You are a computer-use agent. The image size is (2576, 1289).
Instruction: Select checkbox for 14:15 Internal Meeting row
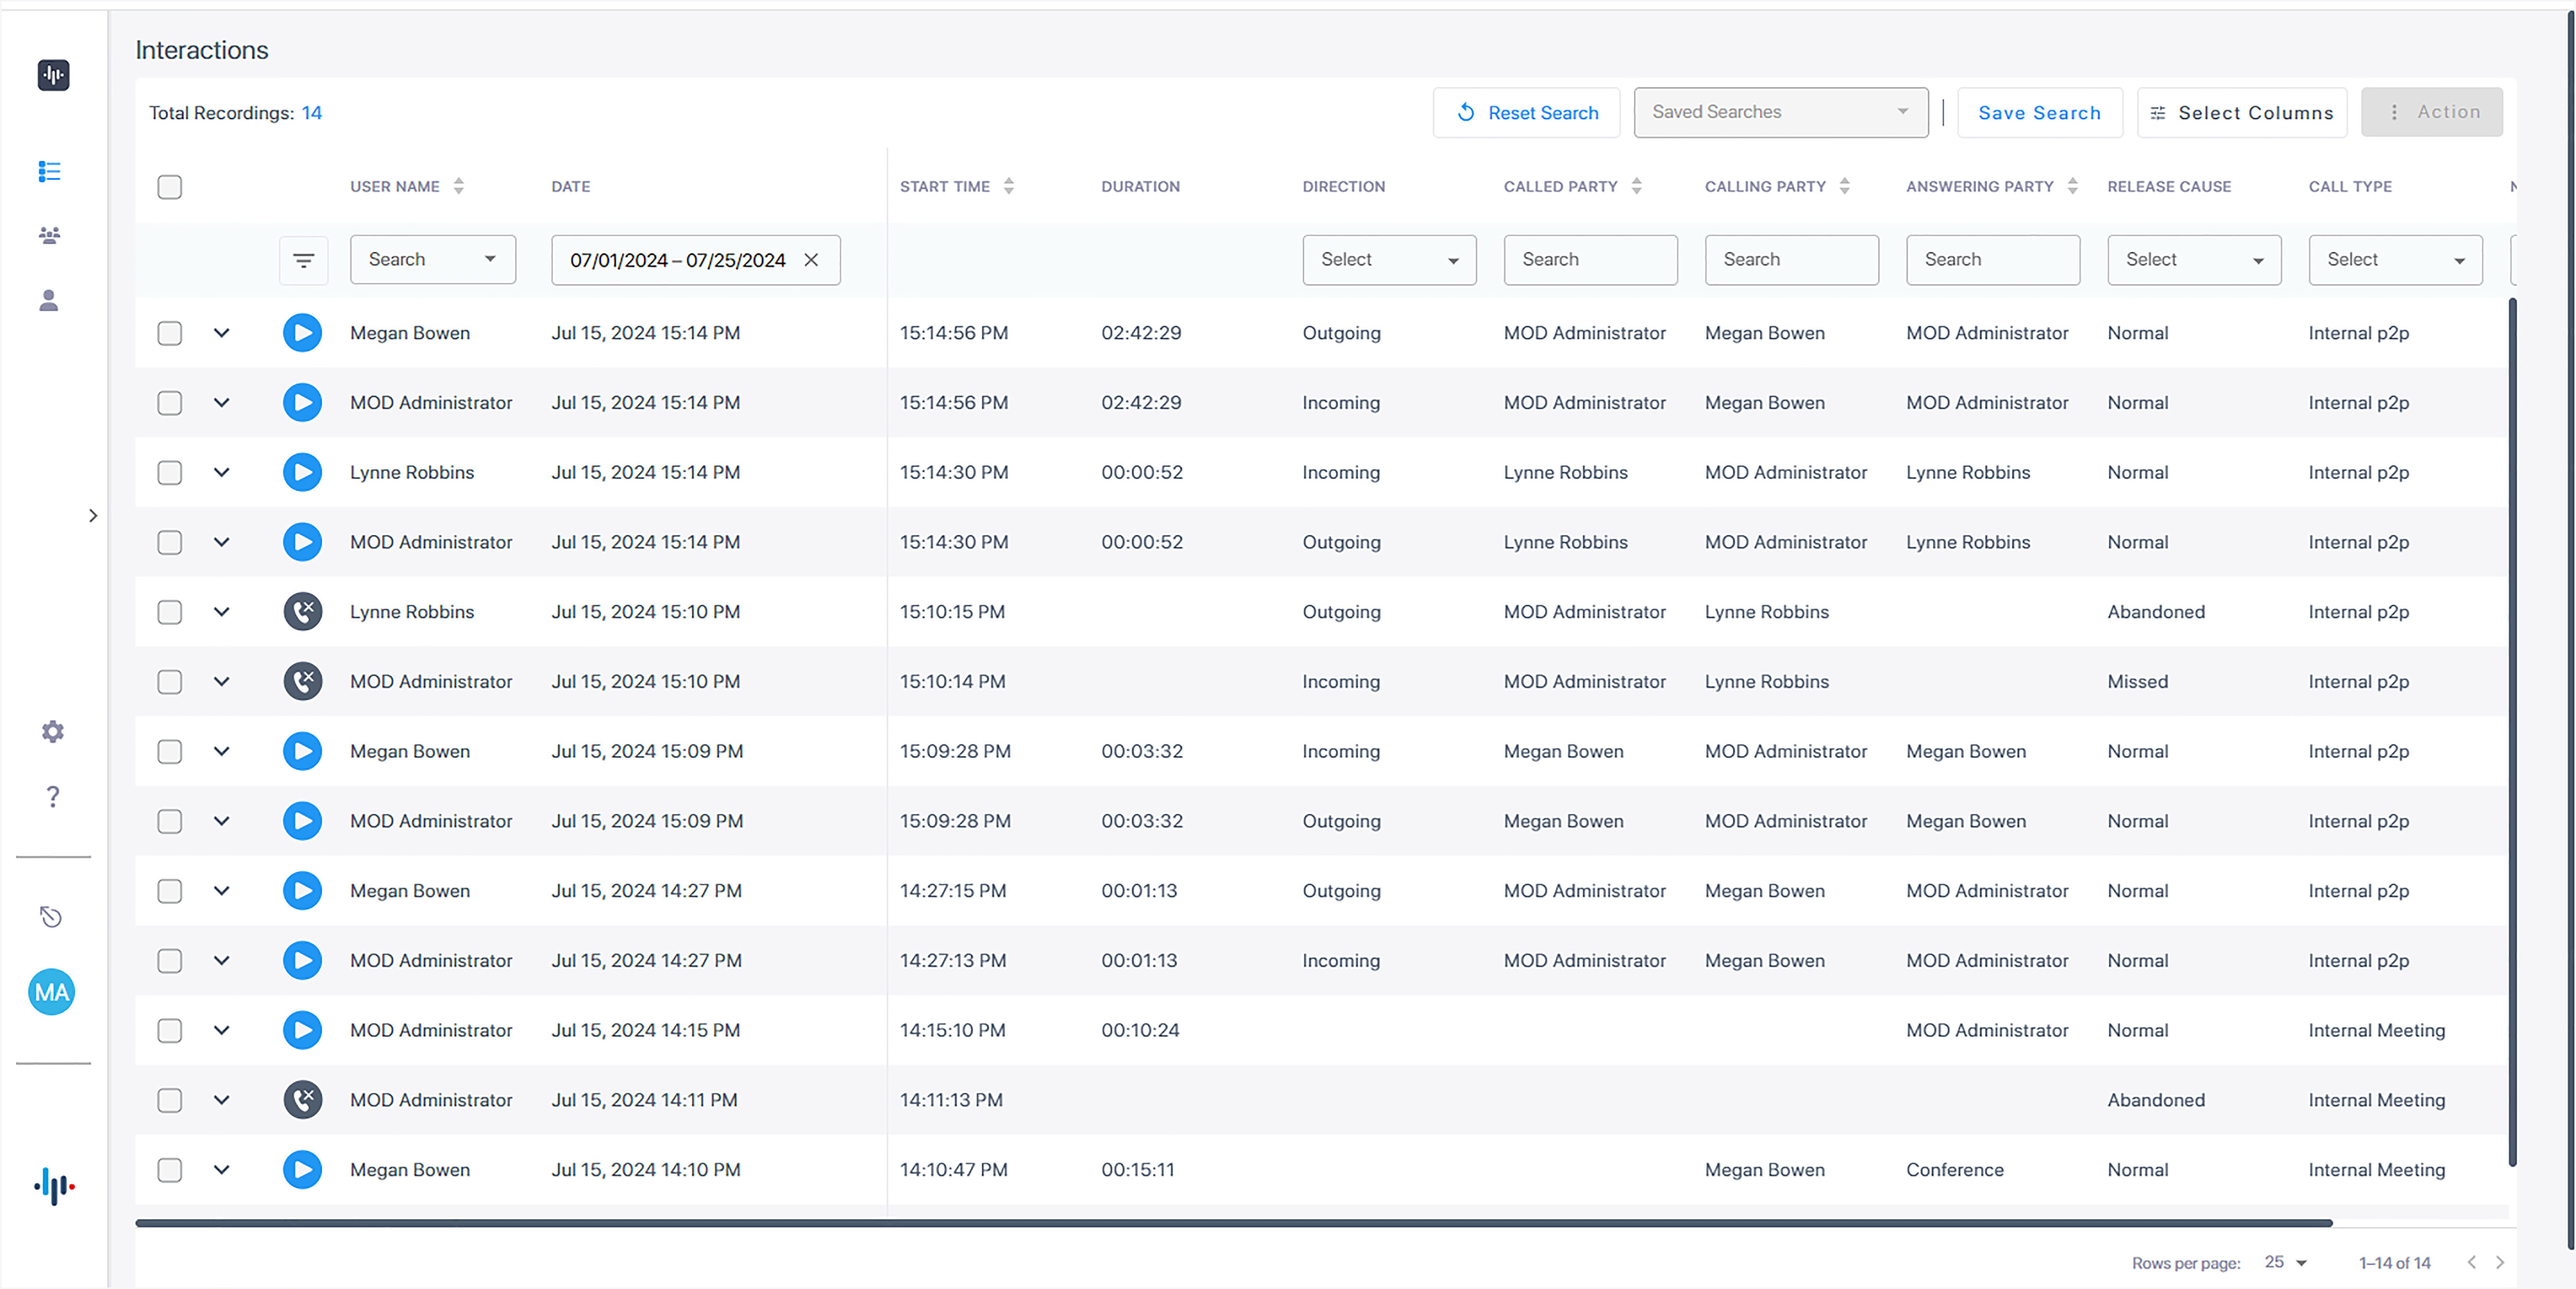click(170, 1030)
